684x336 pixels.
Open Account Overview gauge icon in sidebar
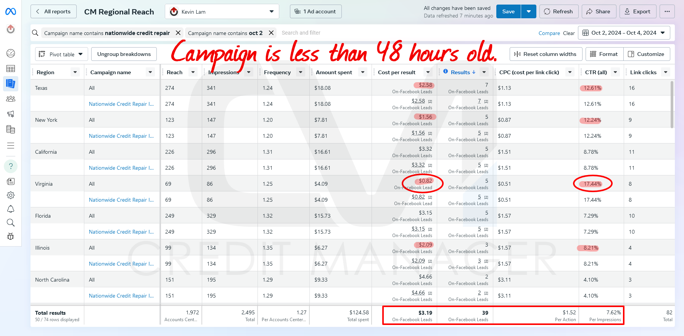(x=11, y=53)
